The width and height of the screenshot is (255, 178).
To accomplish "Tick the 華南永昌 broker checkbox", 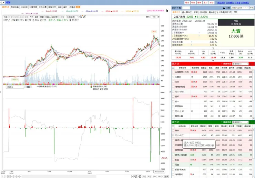I will click(x=173, y=116).
